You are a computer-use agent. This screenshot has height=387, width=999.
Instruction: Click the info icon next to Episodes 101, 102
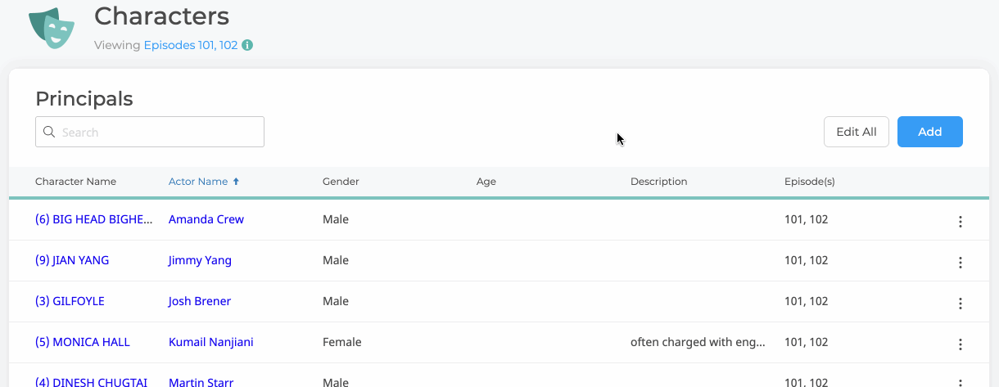click(x=247, y=45)
